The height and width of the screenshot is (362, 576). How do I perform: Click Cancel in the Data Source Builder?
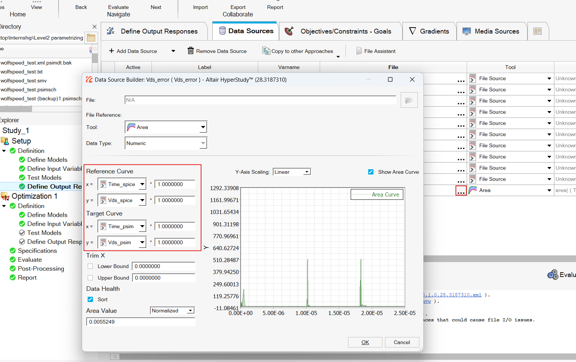click(x=402, y=342)
